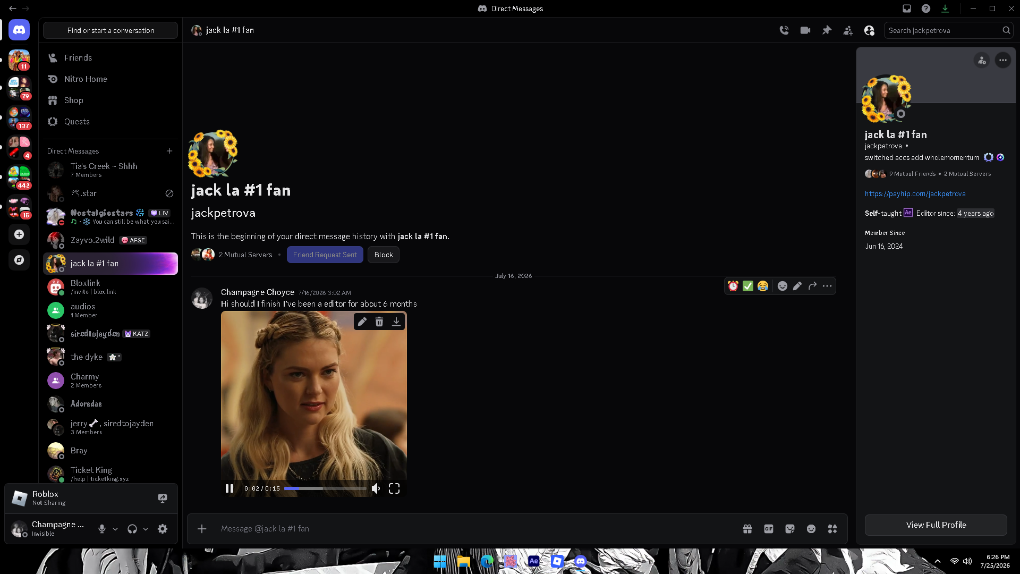1020x574 pixels.
Task: Open server discovery compass icon
Action: point(19,260)
